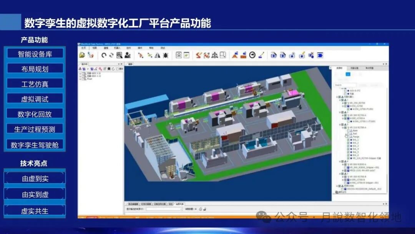415x234 pixels.
Task: Collapse the KR 210 R2700-A tree node
Action: tap(343, 128)
